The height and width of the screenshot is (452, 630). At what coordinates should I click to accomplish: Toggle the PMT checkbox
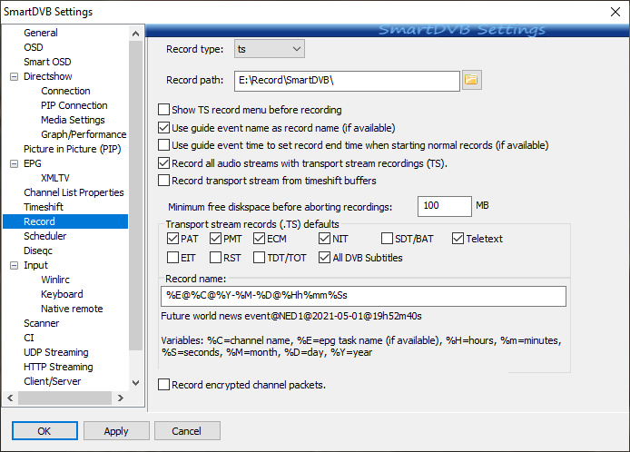point(216,239)
